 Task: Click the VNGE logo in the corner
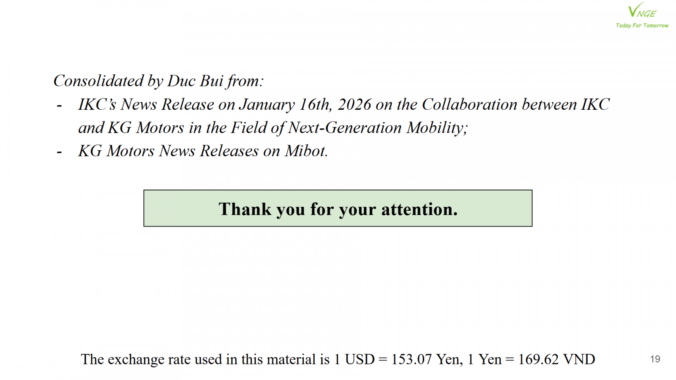point(642,11)
